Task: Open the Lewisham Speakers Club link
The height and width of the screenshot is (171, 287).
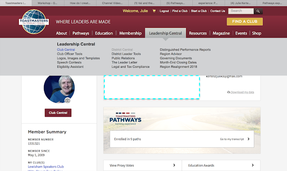Action: point(46,167)
